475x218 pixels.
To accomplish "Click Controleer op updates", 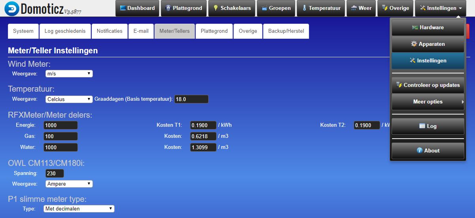I will pyautogui.click(x=428, y=85).
